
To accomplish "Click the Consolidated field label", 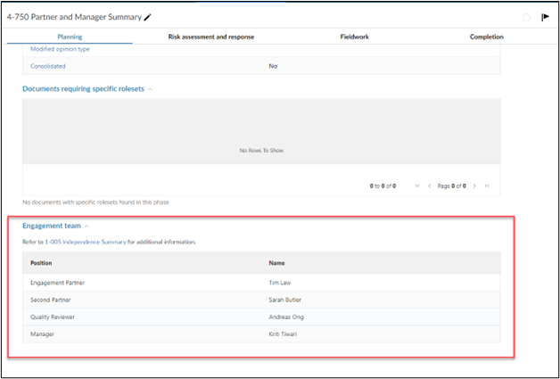I will (x=48, y=66).
